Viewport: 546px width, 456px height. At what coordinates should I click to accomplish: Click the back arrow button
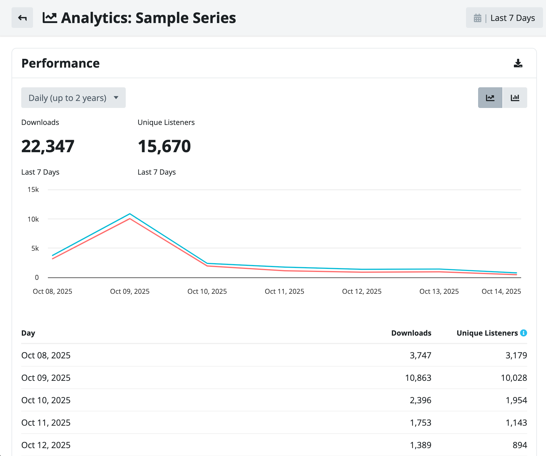pos(22,18)
